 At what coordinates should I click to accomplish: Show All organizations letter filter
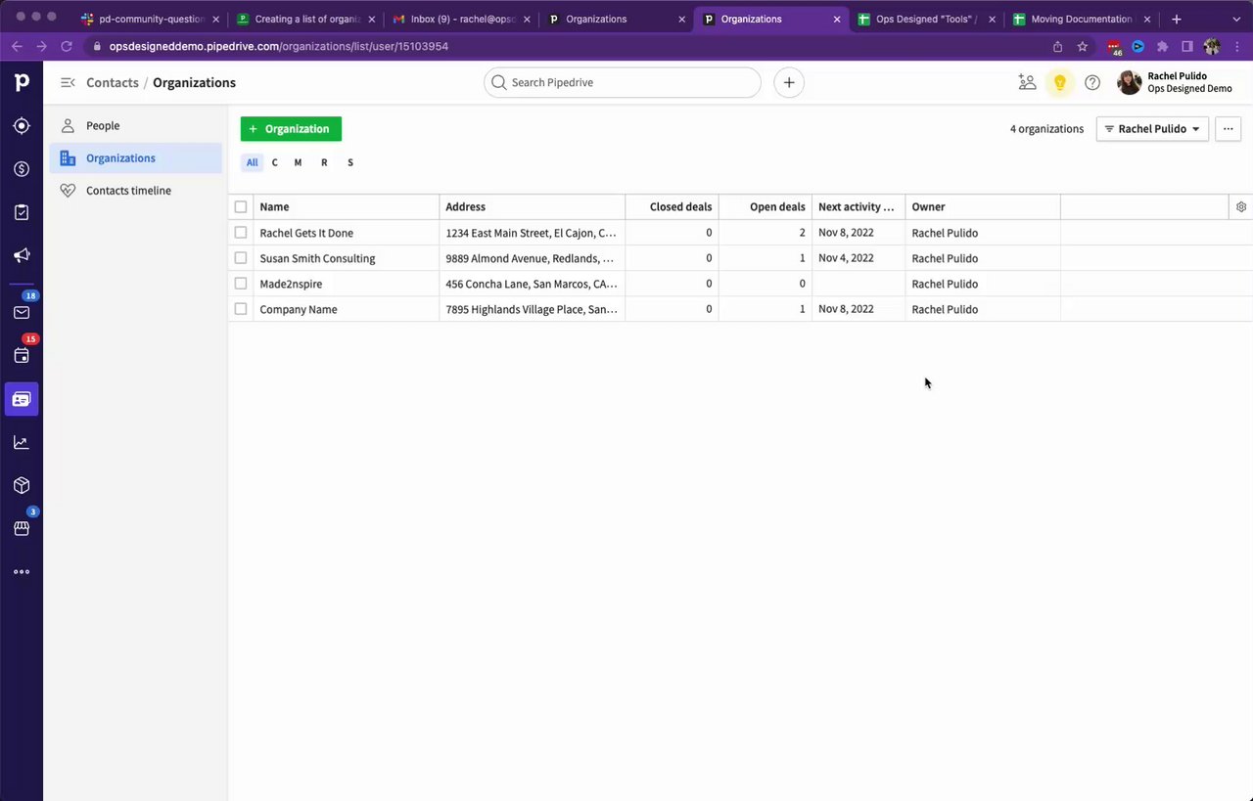[x=252, y=163]
